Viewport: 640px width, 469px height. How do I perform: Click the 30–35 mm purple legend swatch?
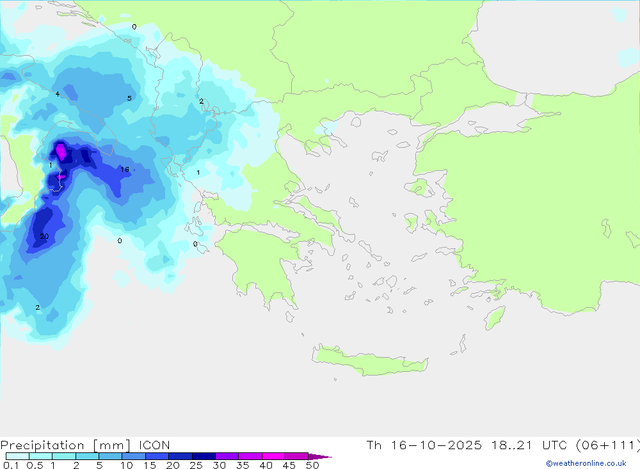tap(227, 456)
